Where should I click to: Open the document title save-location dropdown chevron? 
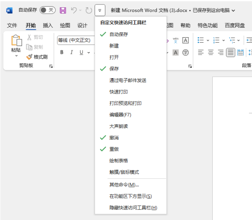[x=233, y=11]
